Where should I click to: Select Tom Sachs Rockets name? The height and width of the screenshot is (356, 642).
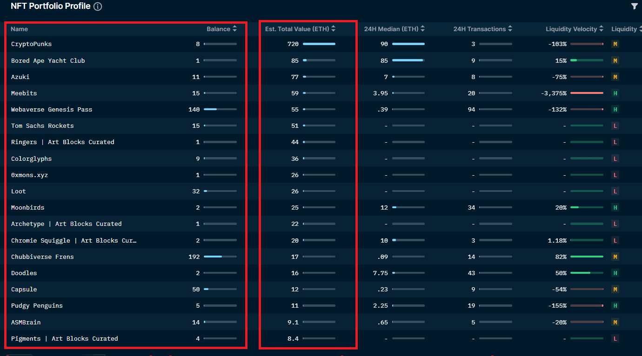[42, 125]
